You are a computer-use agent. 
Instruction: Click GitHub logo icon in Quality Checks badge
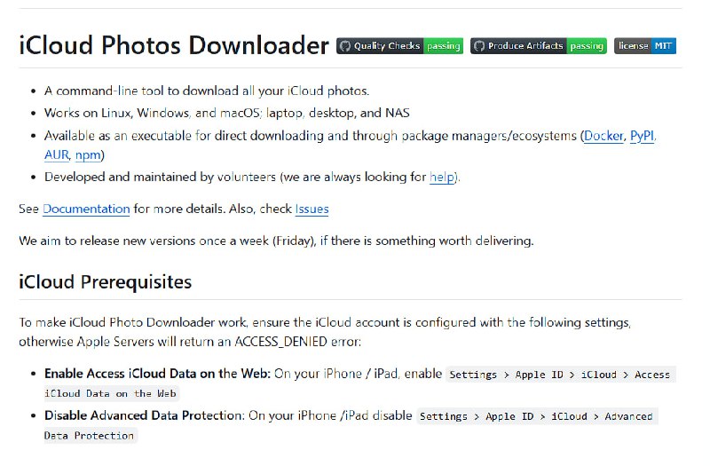[345, 46]
